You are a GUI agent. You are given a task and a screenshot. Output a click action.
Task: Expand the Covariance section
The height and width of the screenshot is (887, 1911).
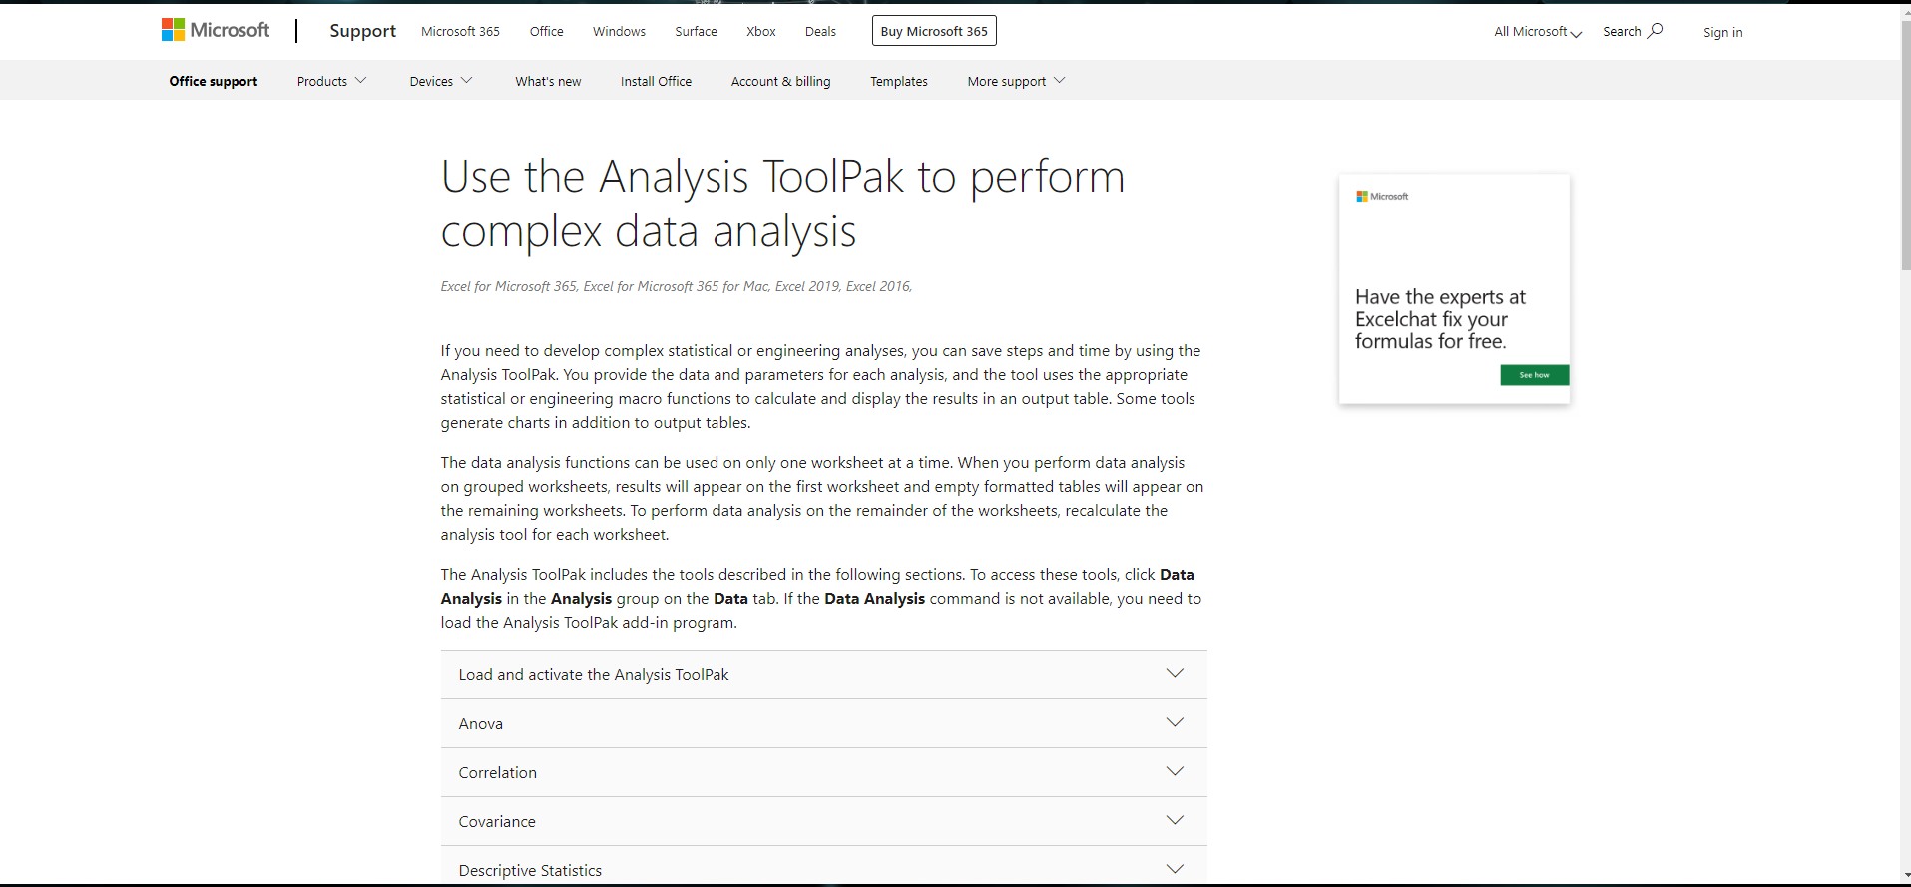tap(823, 821)
